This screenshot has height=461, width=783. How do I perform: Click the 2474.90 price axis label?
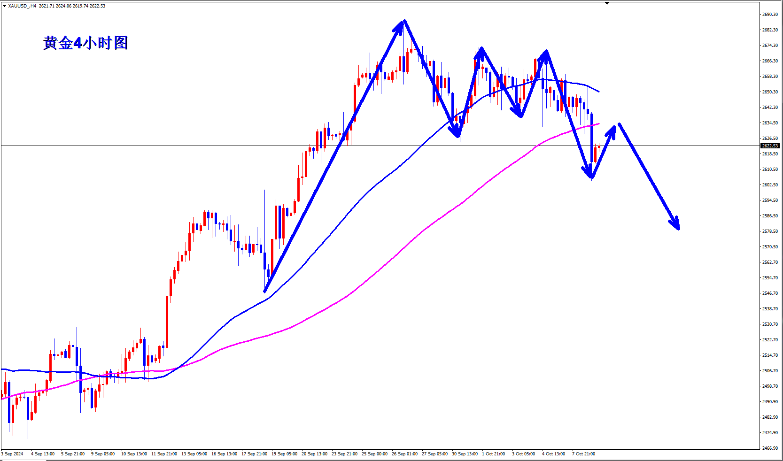770,433
